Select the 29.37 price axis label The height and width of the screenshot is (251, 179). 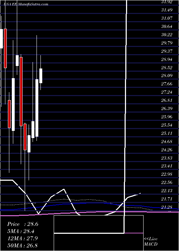pyautogui.click(x=167, y=51)
